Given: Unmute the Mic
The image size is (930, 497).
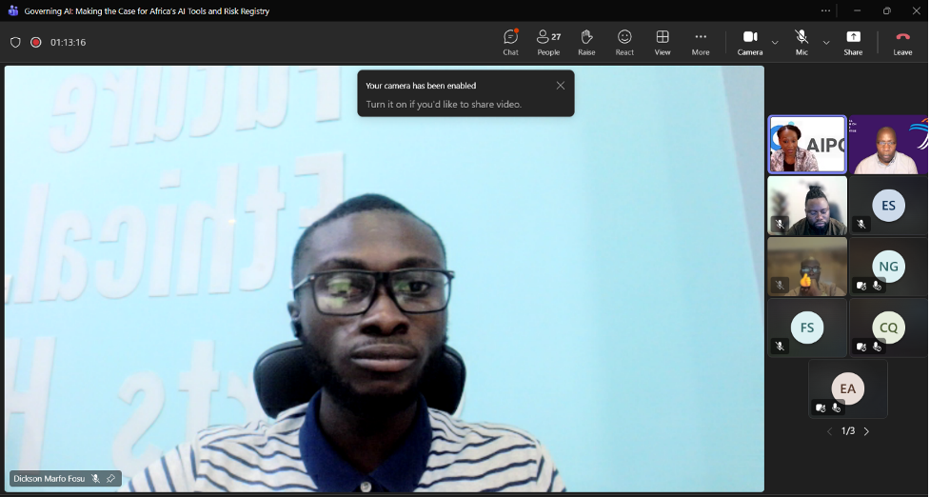Looking at the screenshot, I should [x=801, y=42].
